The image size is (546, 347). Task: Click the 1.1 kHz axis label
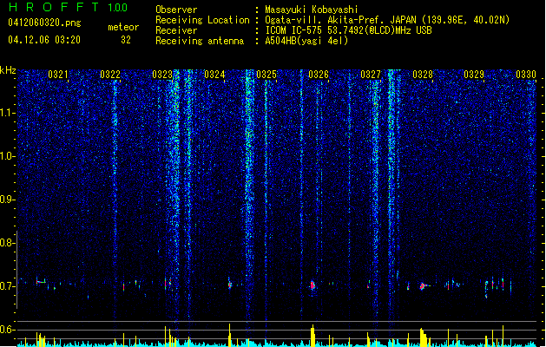pyautogui.click(x=8, y=113)
